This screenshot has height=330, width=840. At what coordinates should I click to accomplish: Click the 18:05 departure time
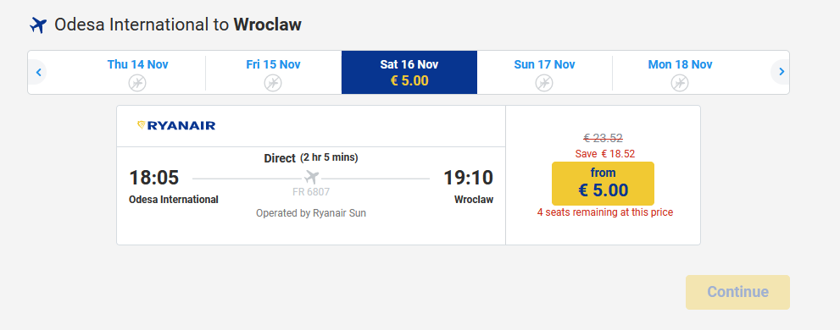154,178
